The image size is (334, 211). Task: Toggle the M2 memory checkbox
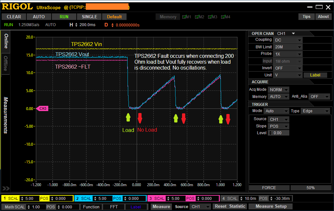click(x=197, y=17)
